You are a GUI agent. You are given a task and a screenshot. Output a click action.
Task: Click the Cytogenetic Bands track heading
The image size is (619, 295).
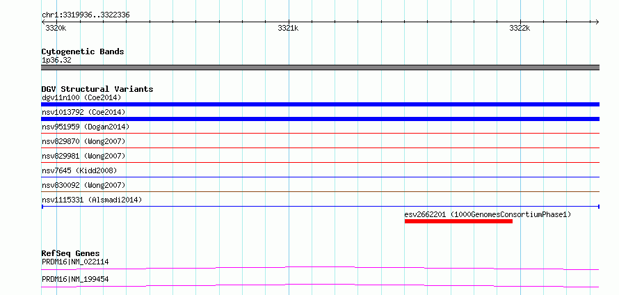[x=83, y=51]
